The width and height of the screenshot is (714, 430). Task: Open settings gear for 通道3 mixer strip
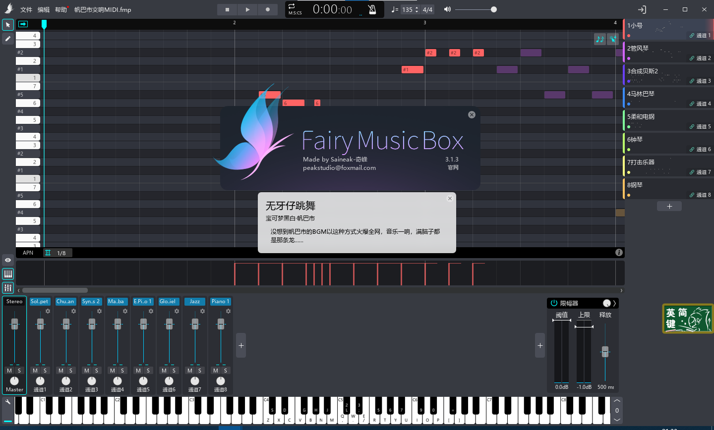coord(99,311)
